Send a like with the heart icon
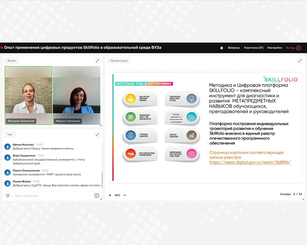The width and height of the screenshot is (307, 245). 8,196
